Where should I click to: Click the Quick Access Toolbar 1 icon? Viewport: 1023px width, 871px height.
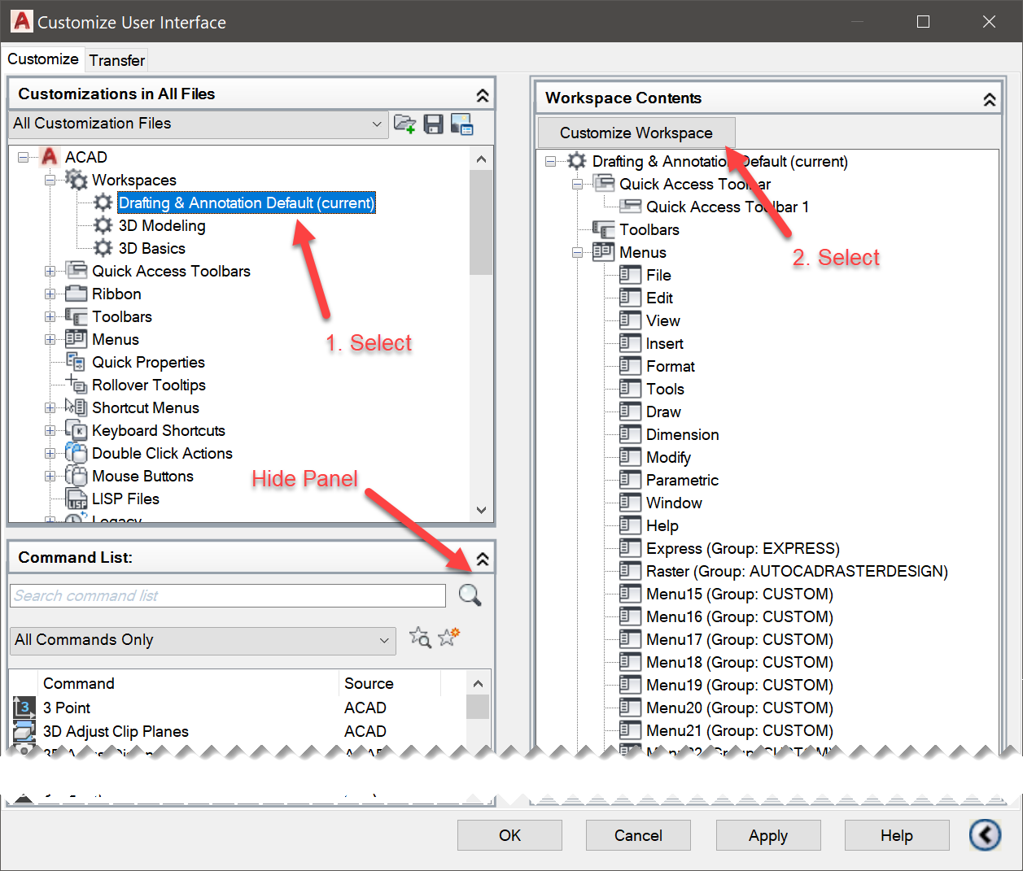pyautogui.click(x=631, y=207)
